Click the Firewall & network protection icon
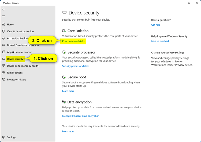This screenshot has width=201, height=142. [x=4, y=45]
